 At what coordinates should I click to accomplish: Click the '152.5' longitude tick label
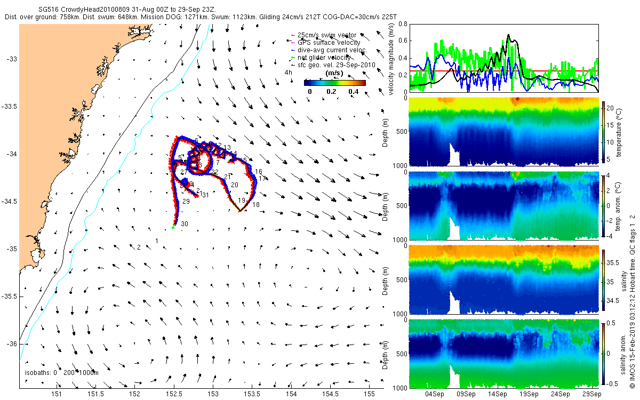174,394
